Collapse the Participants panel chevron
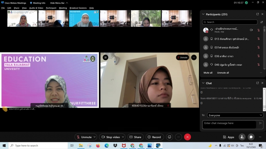266x149 pixels. [x=203, y=14]
